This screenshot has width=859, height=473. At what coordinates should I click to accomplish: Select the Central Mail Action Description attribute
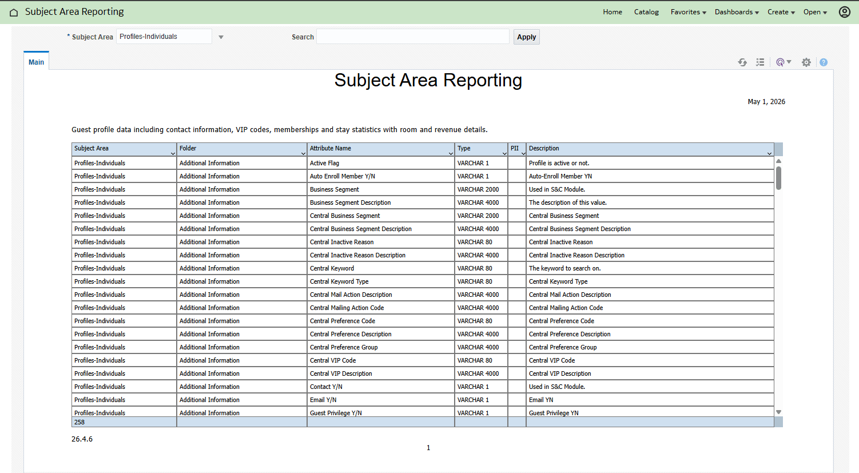click(381, 295)
